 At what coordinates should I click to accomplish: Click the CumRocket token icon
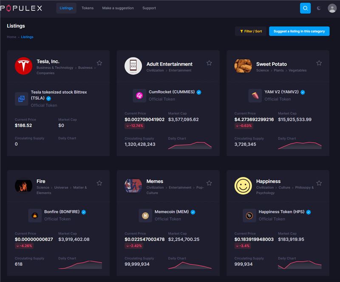(x=139, y=95)
